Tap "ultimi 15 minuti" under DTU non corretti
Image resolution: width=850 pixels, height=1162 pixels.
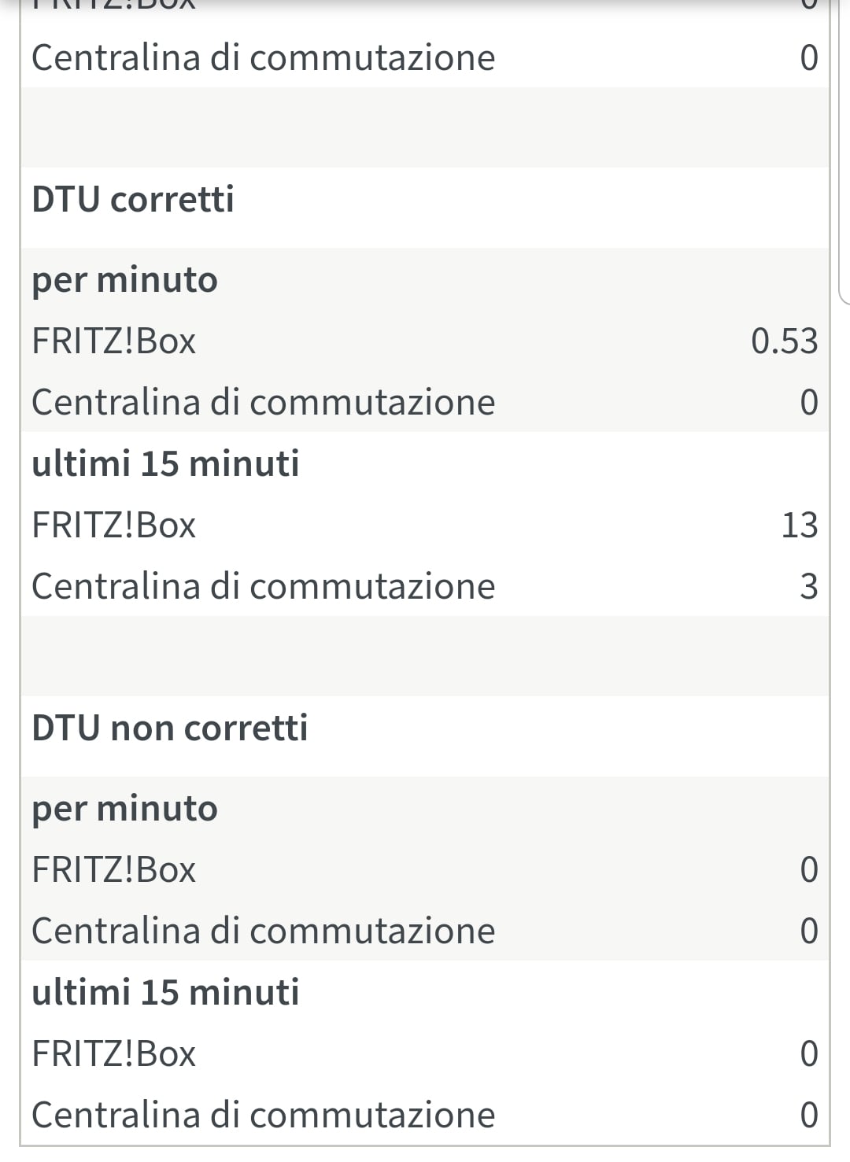tap(165, 993)
